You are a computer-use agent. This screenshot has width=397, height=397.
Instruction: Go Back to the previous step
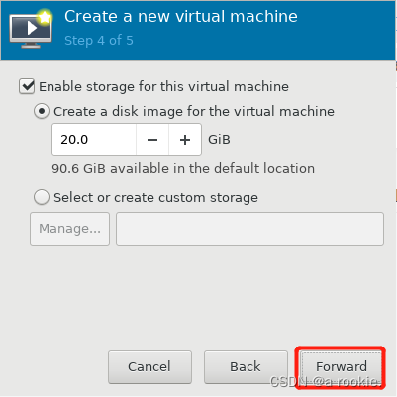tap(246, 367)
